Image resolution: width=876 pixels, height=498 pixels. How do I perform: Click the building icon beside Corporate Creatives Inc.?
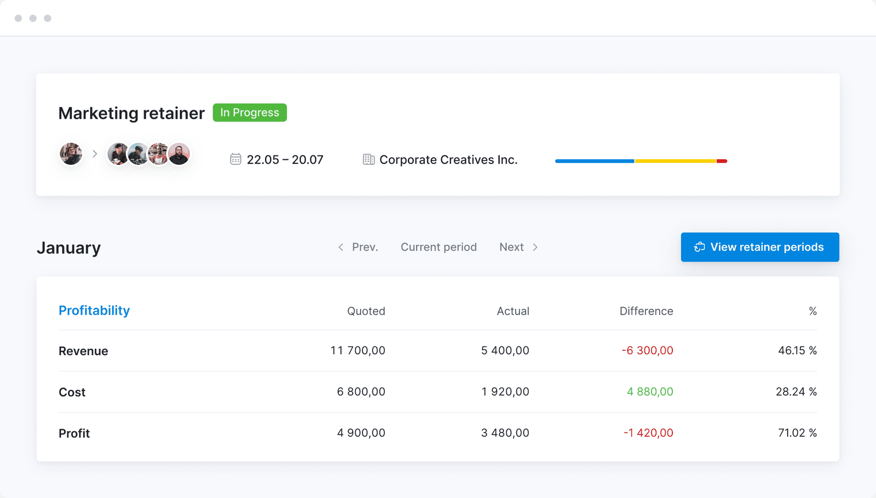click(368, 159)
